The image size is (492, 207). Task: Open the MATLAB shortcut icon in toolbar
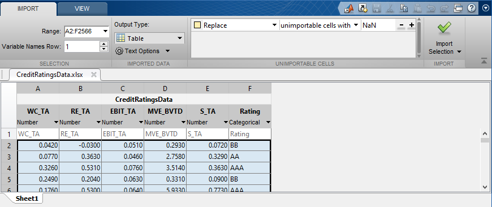(349, 8)
